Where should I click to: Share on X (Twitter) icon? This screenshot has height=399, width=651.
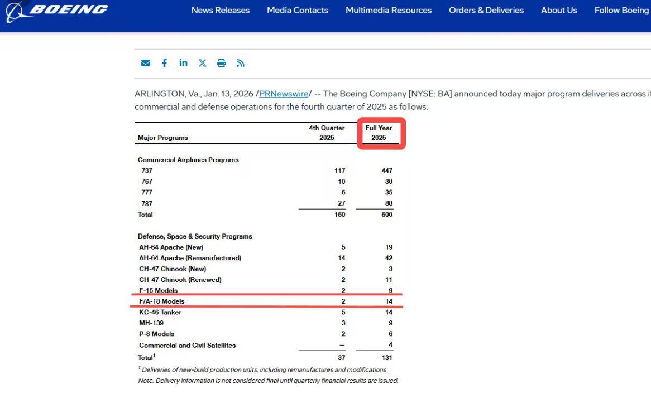point(202,63)
